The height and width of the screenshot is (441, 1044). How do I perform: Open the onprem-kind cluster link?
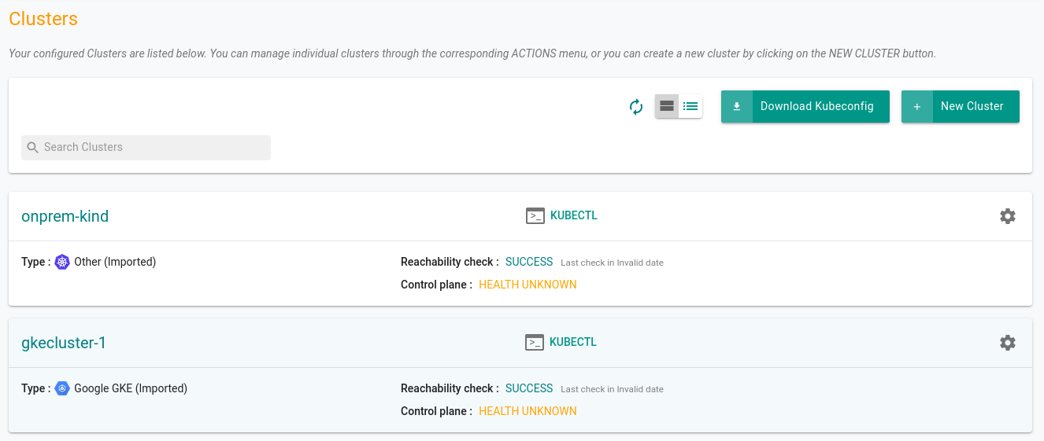(65, 216)
